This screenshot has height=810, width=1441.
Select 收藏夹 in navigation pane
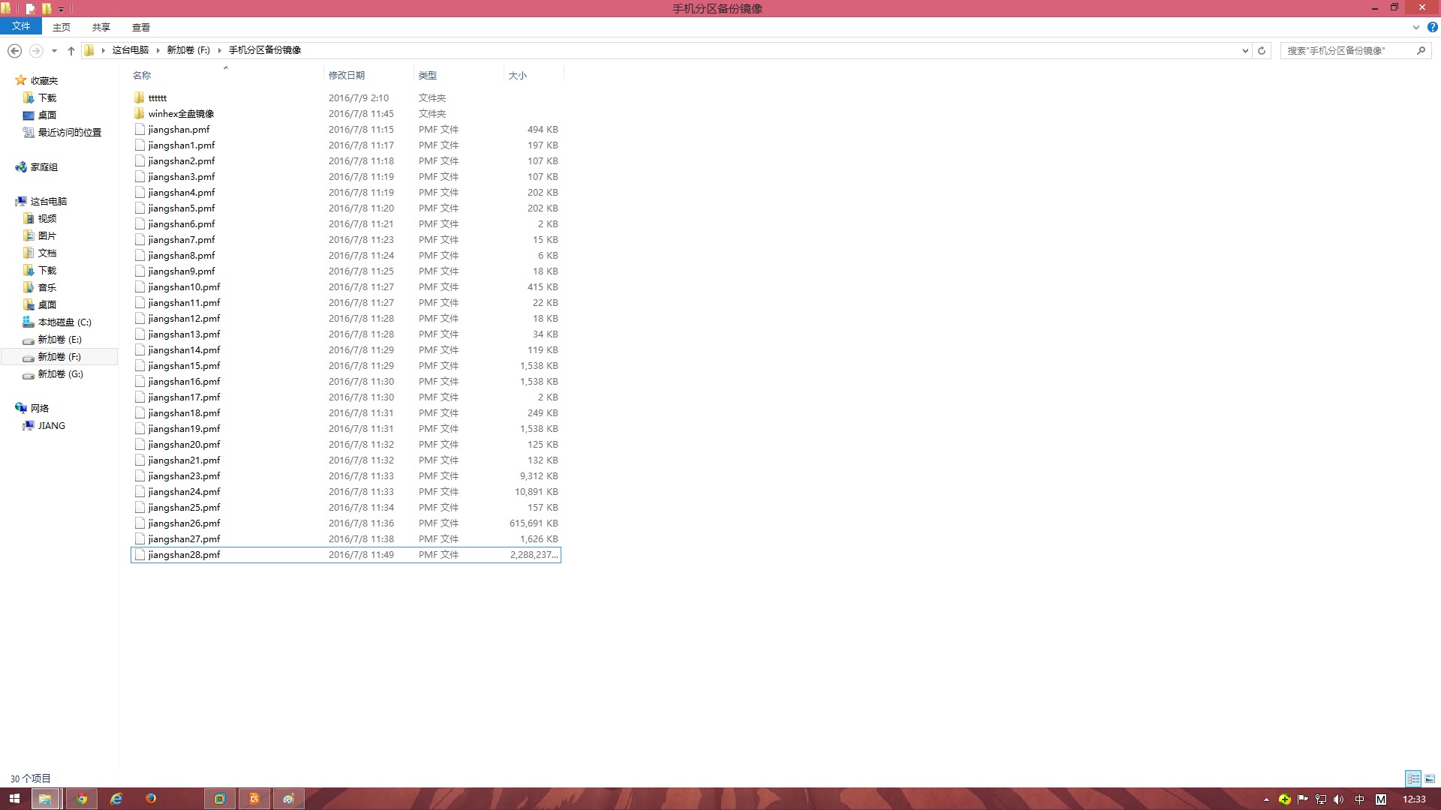point(44,81)
